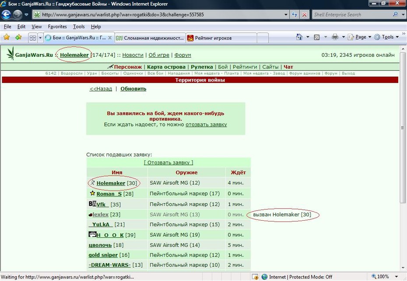Click the small icon beside lexlex

pos(90,215)
